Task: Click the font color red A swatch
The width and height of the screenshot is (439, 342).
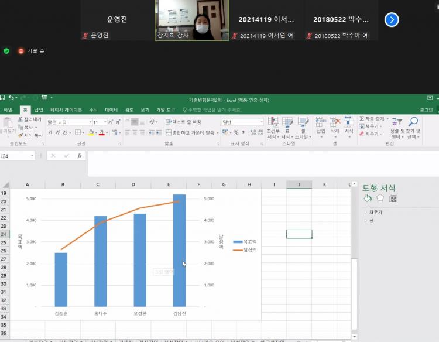Action: 101,132
